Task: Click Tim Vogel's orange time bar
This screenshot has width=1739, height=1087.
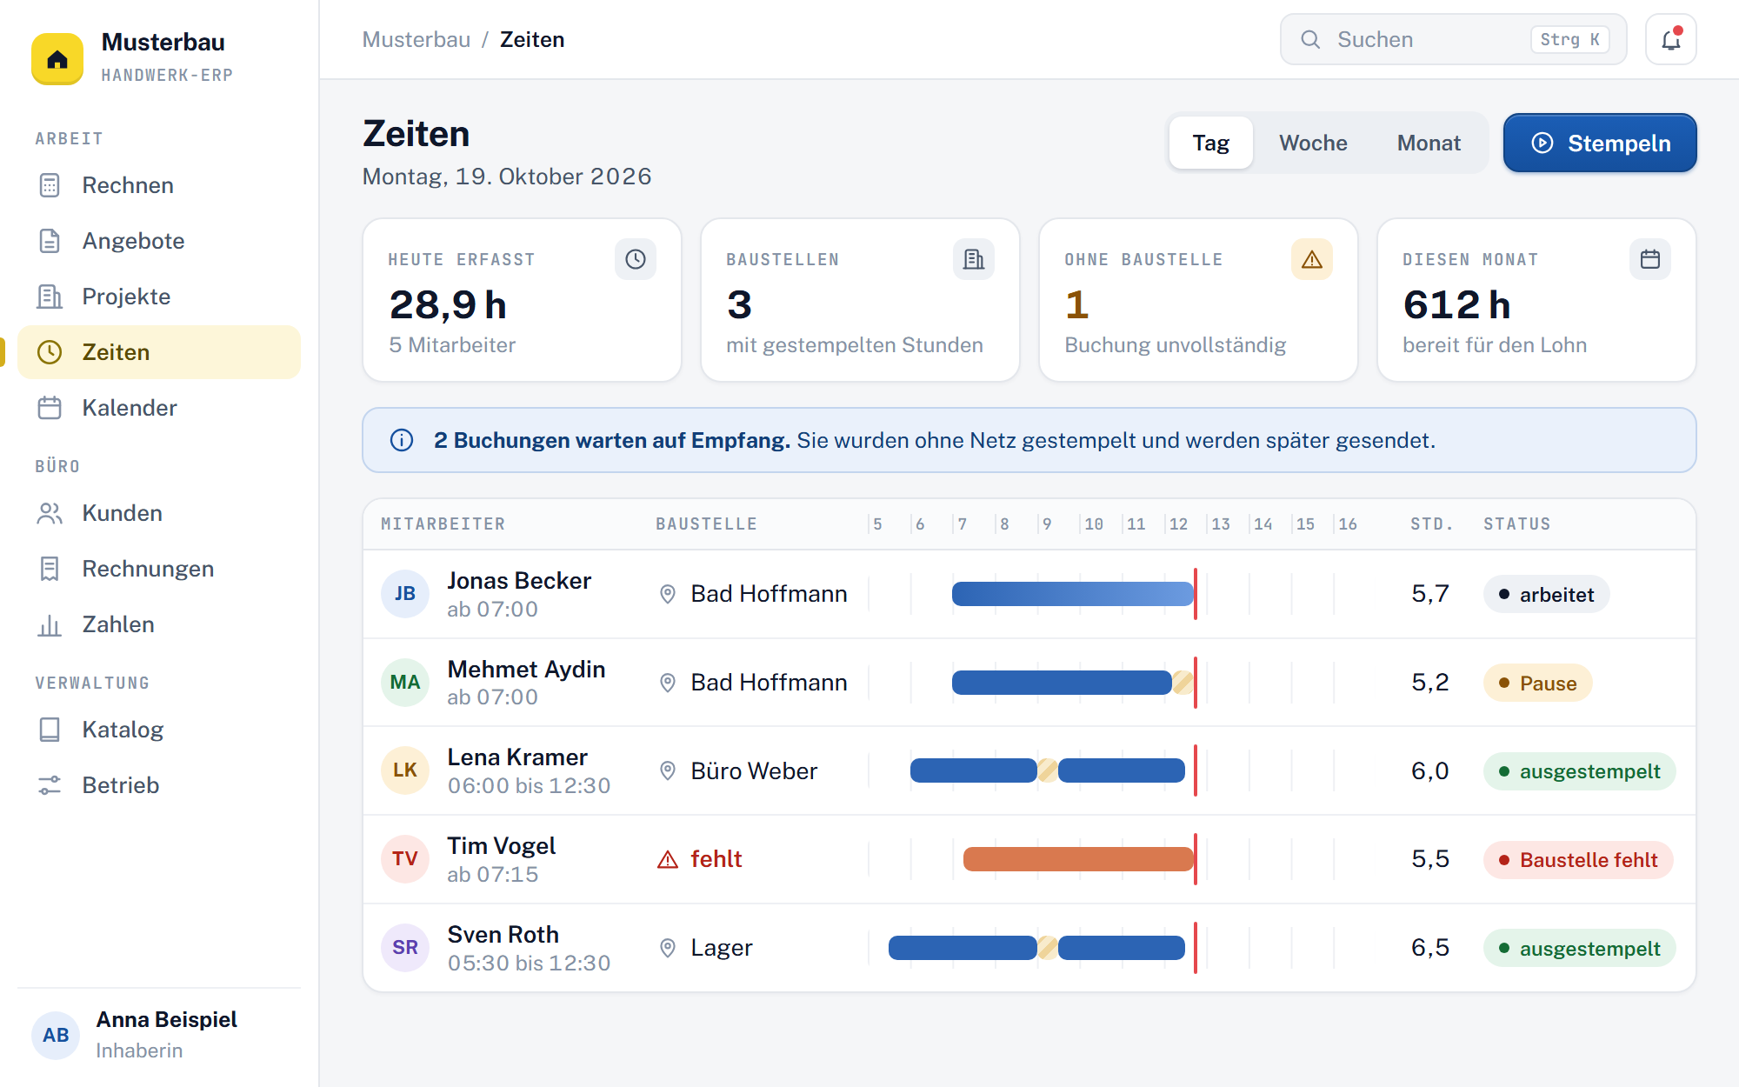Action: point(1078,859)
